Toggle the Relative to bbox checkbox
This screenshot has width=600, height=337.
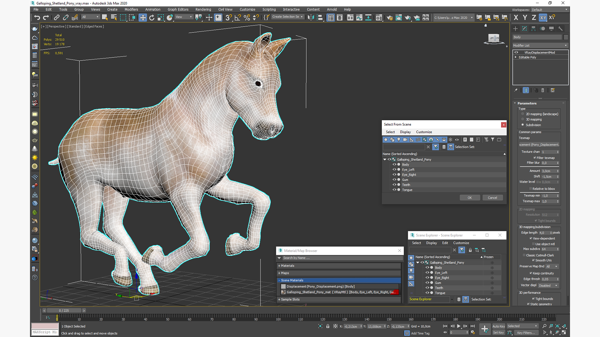coord(531,188)
